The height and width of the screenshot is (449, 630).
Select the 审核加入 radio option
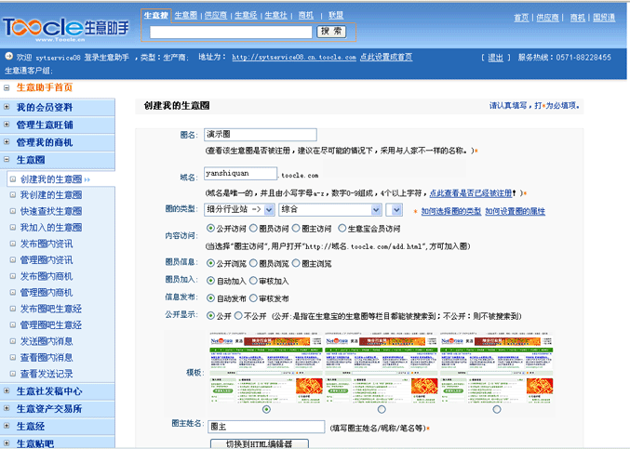tap(253, 281)
